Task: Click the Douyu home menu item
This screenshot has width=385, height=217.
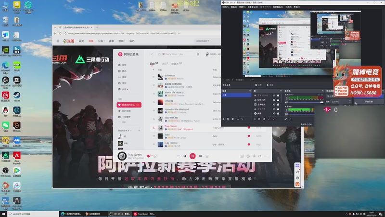Action: click(x=81, y=41)
